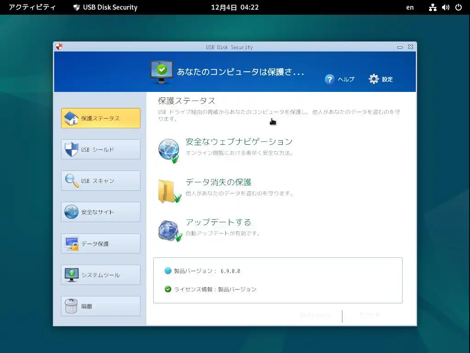Click the protected monitor icon in header

pyautogui.click(x=162, y=72)
